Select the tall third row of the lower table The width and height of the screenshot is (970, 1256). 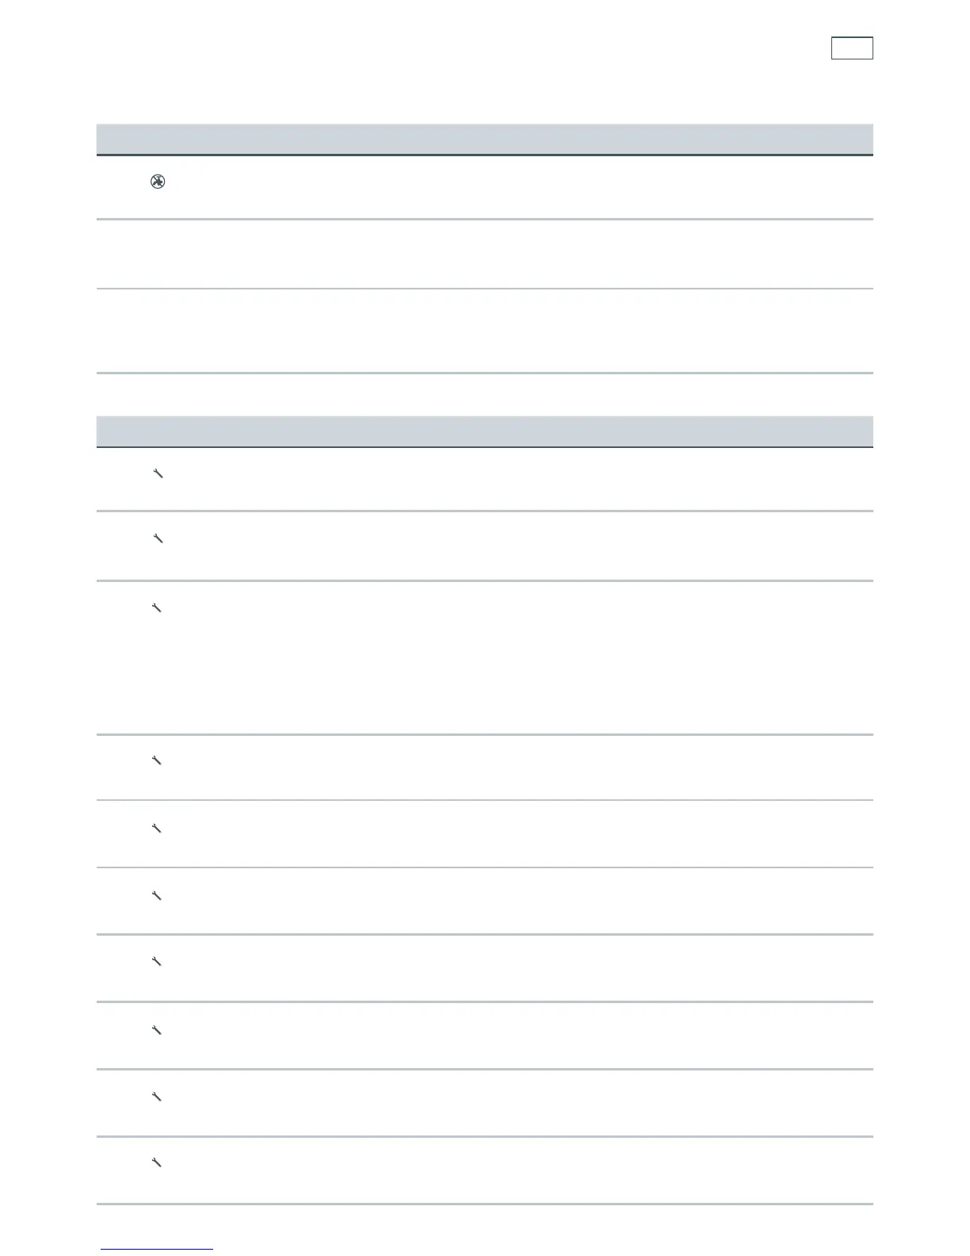485,658
